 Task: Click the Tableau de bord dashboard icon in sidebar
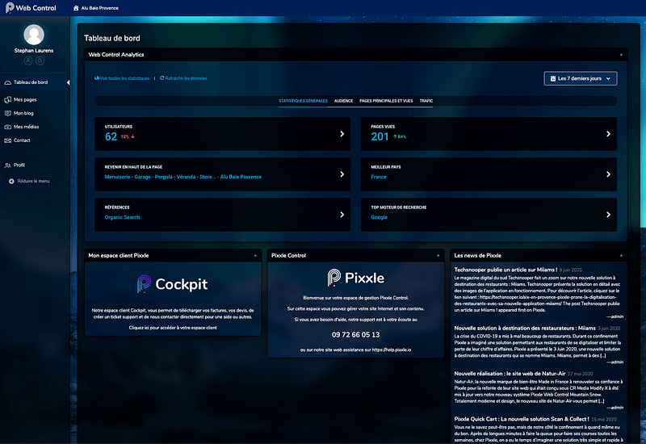point(7,82)
